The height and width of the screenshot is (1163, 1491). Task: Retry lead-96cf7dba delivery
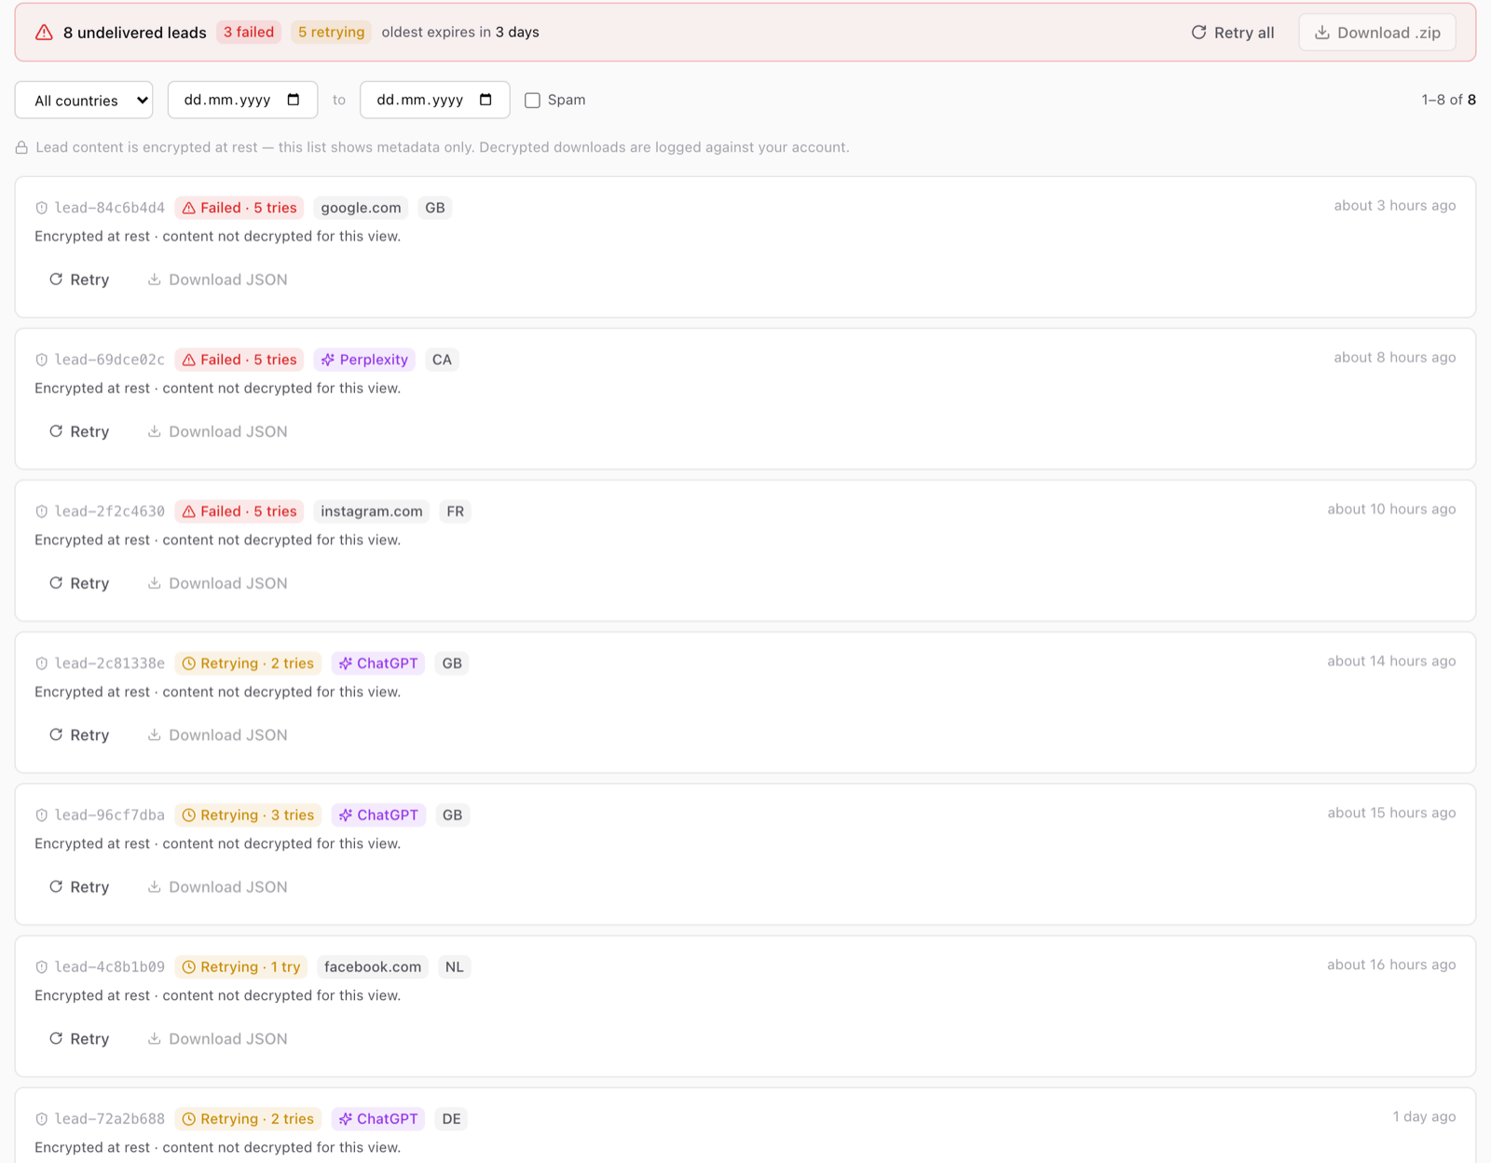[x=79, y=887]
